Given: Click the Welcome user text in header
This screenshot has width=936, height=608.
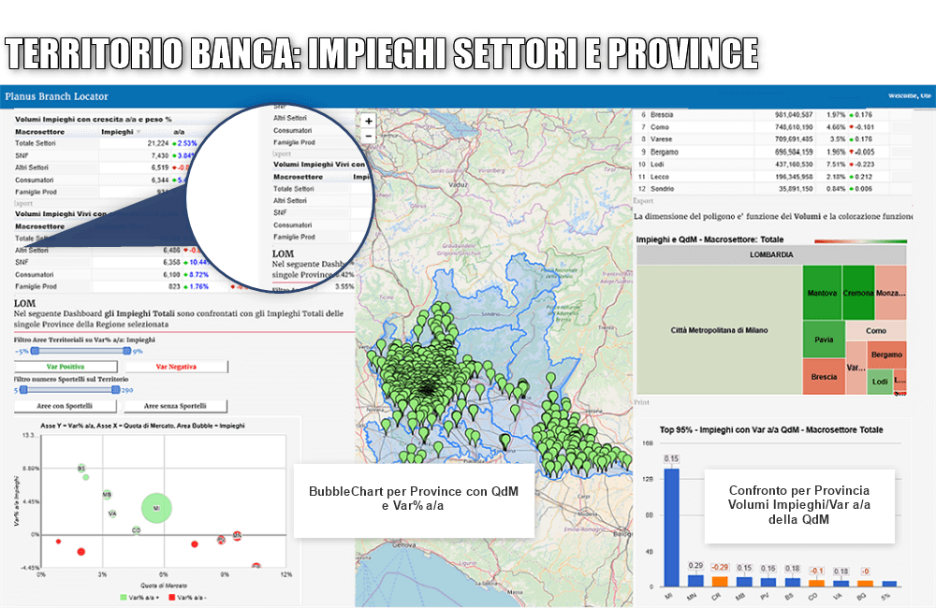Looking at the screenshot, I should (x=910, y=95).
